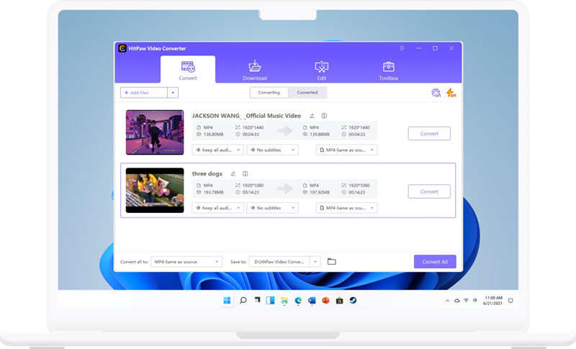
Task: Click the edit pencil icon beside three dogs
Action: [x=233, y=173]
